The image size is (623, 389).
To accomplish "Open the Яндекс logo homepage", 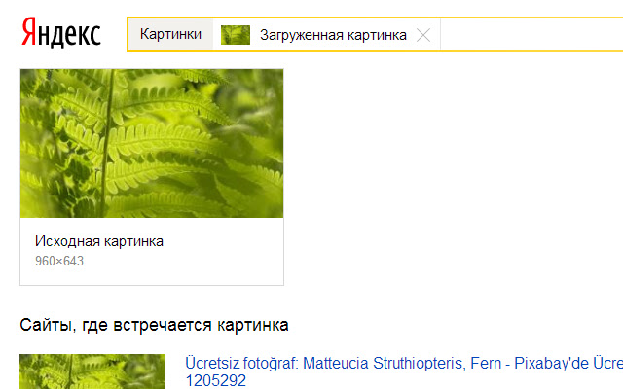I will tap(60, 32).
